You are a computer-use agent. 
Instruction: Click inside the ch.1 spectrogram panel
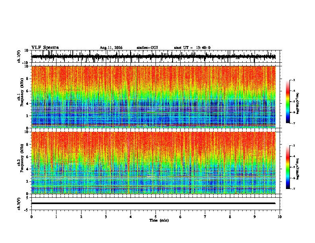[154, 97]
